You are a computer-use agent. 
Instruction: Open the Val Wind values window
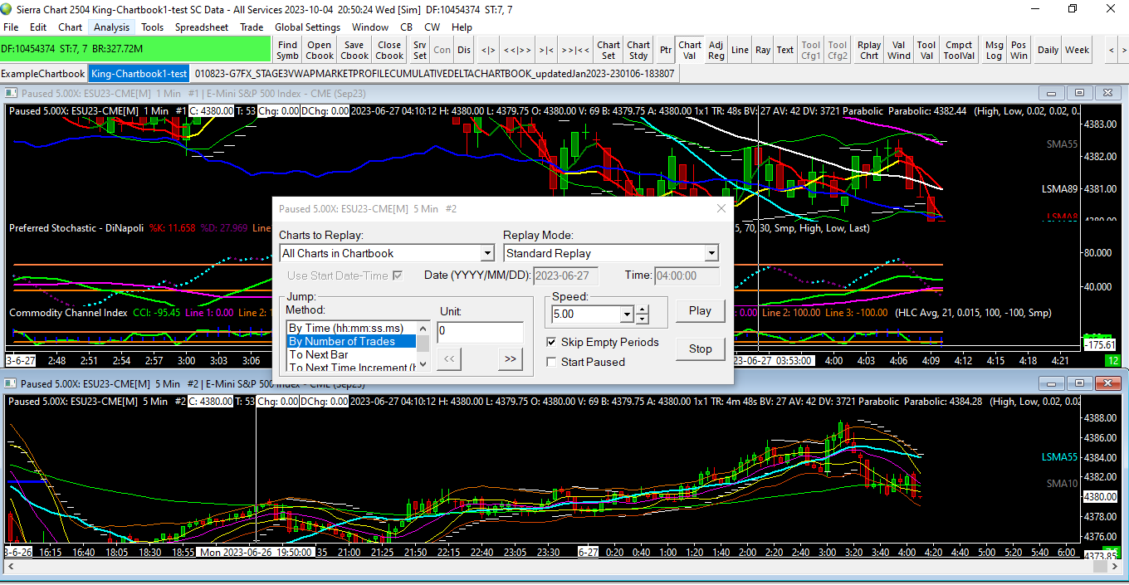click(x=898, y=50)
